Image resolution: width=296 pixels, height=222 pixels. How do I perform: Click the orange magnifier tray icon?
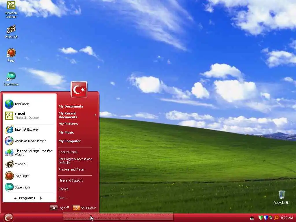point(276,218)
